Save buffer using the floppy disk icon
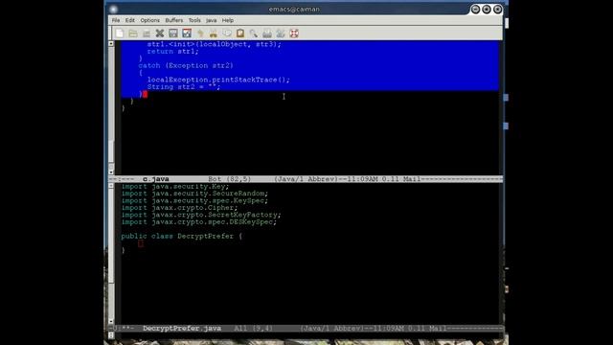 point(173,34)
